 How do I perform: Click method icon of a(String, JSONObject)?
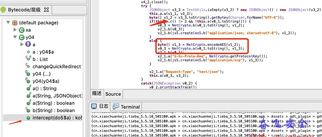click(28, 96)
